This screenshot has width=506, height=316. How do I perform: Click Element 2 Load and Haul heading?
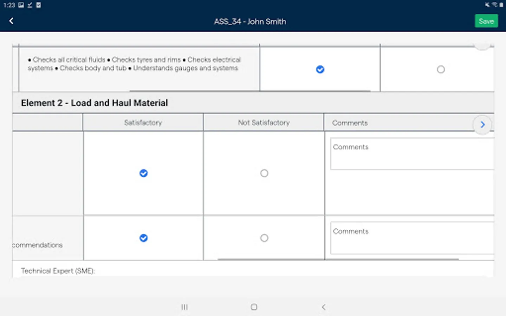[x=95, y=103]
